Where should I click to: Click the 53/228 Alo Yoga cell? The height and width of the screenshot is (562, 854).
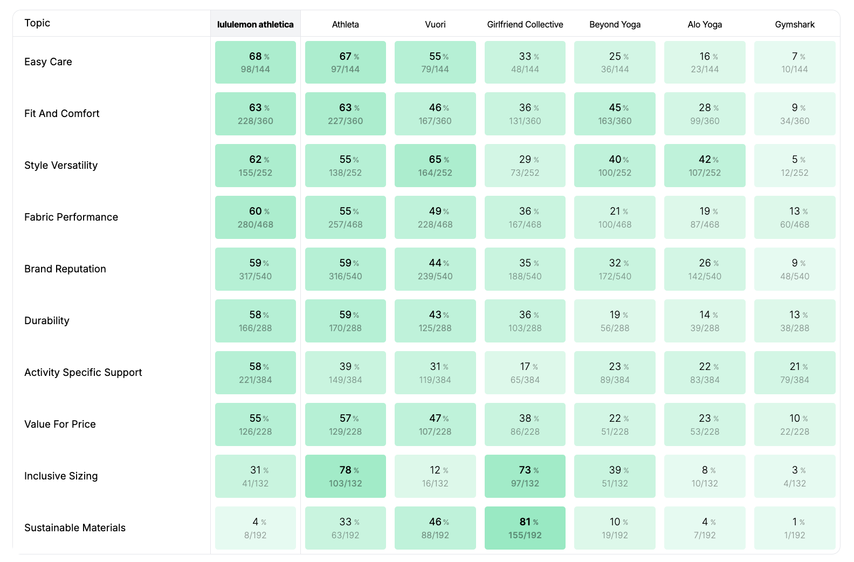[705, 424]
